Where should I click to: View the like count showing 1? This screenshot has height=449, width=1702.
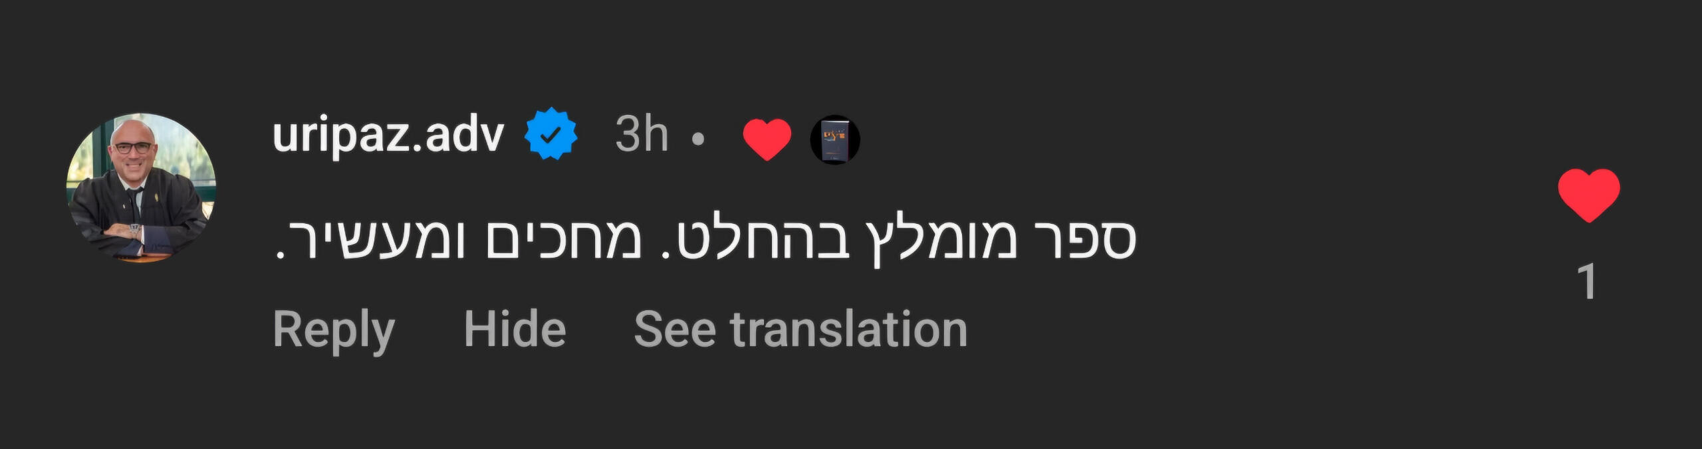[x=1587, y=281]
